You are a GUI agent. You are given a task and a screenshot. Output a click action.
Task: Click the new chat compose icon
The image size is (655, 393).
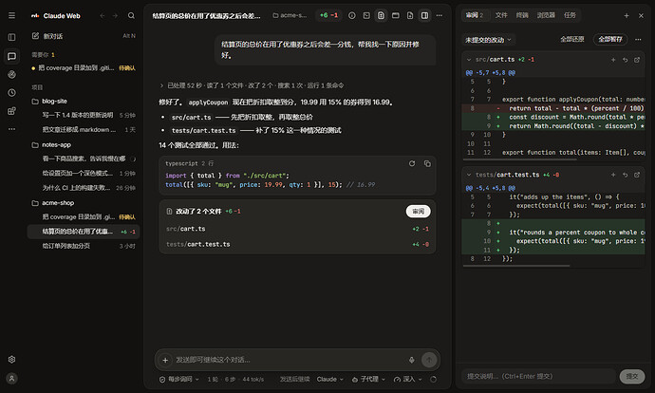pyautogui.click(x=35, y=36)
